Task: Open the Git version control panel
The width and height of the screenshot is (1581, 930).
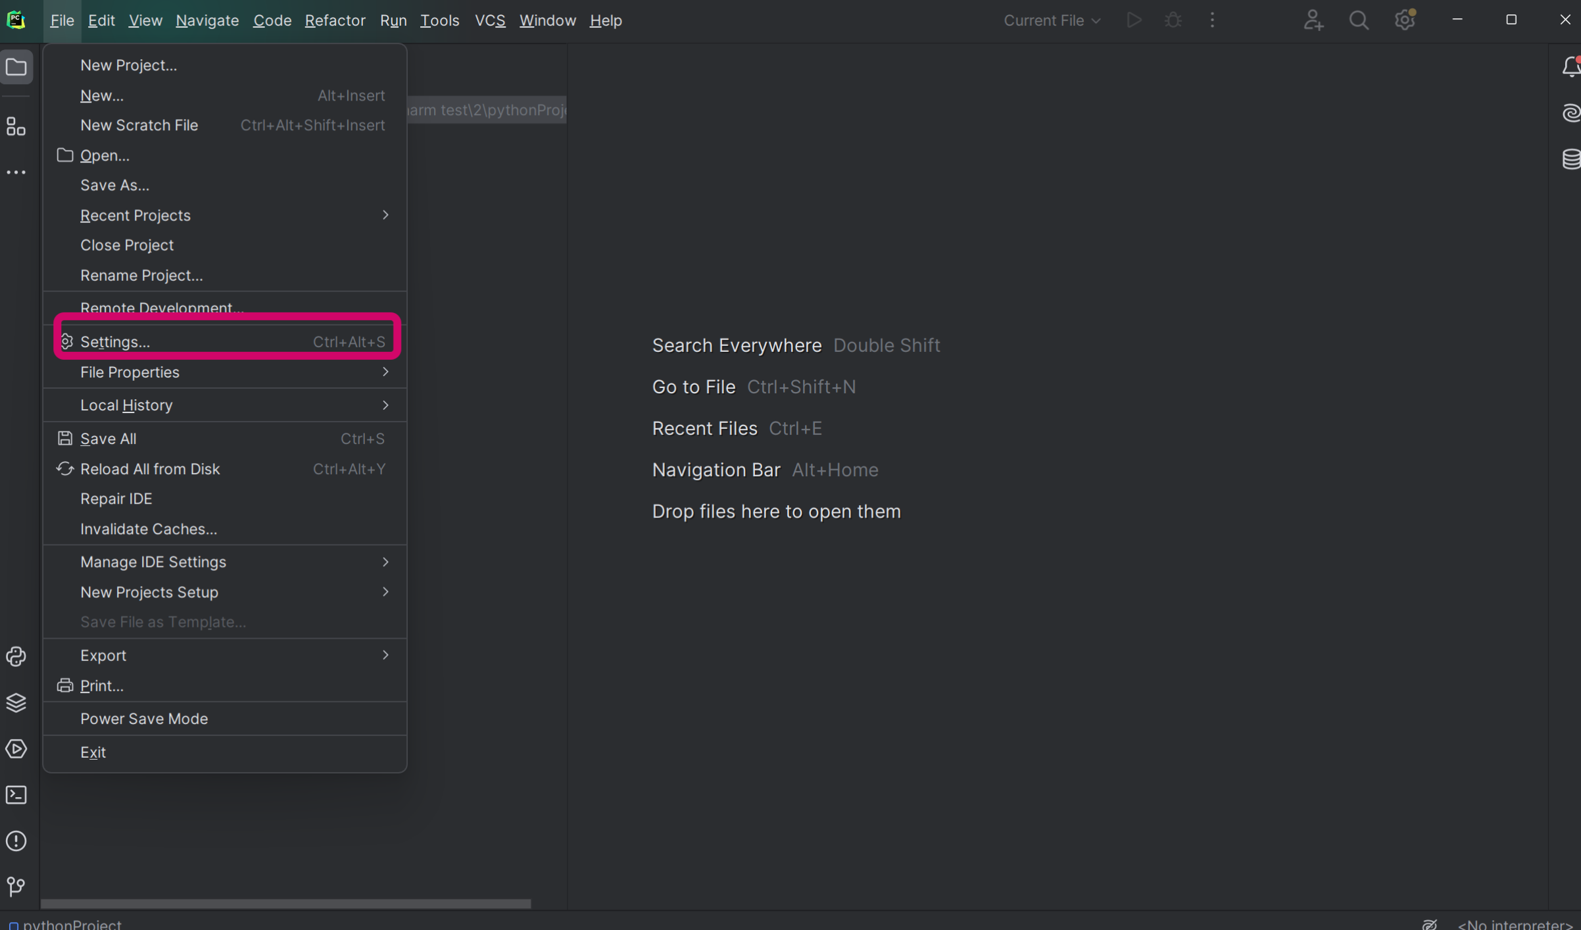Action: [16, 886]
